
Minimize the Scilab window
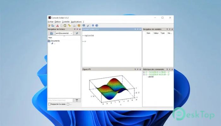(x=155, y=18)
